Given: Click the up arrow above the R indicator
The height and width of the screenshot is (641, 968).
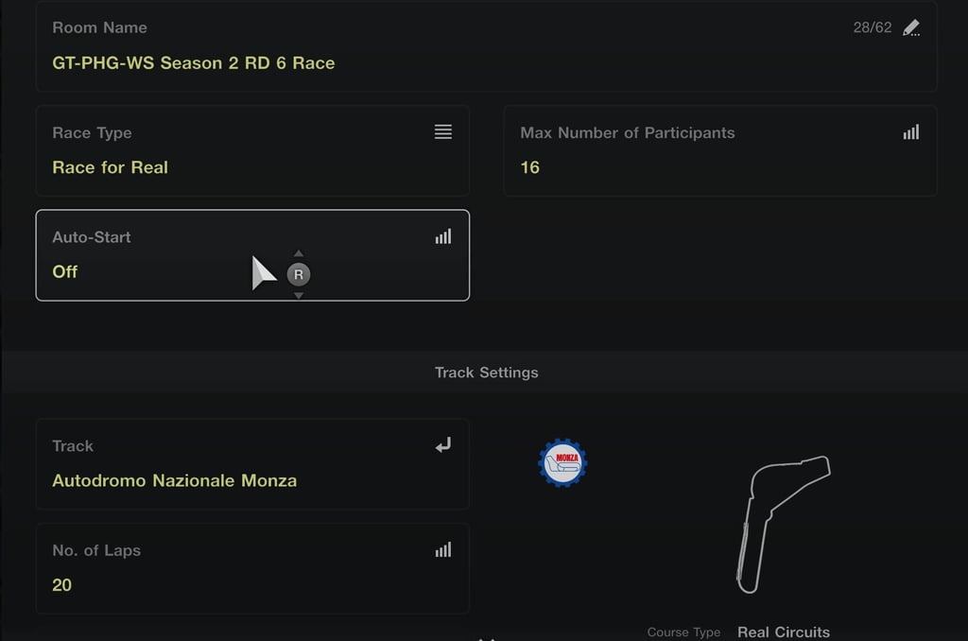Looking at the screenshot, I should point(299,253).
